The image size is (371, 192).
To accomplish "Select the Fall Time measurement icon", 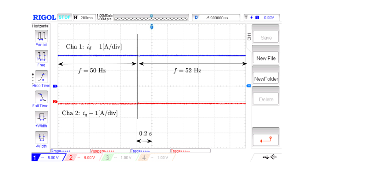I will click(x=41, y=97).
